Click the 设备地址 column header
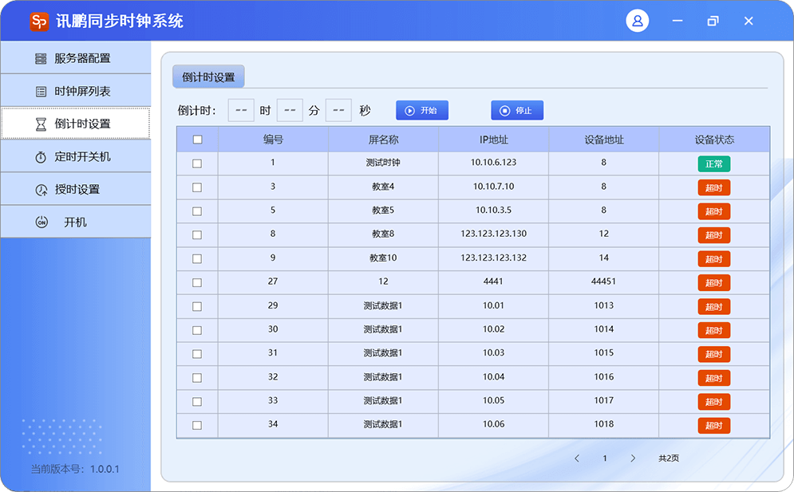 click(x=604, y=140)
